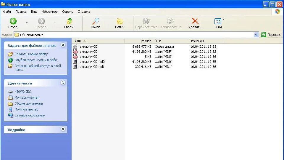Open the 430WD (E:) drive link
This screenshot has width=284, height=160.
(x=23, y=92)
